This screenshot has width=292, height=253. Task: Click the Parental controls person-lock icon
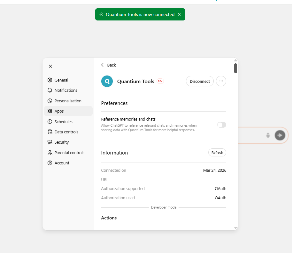click(x=50, y=153)
